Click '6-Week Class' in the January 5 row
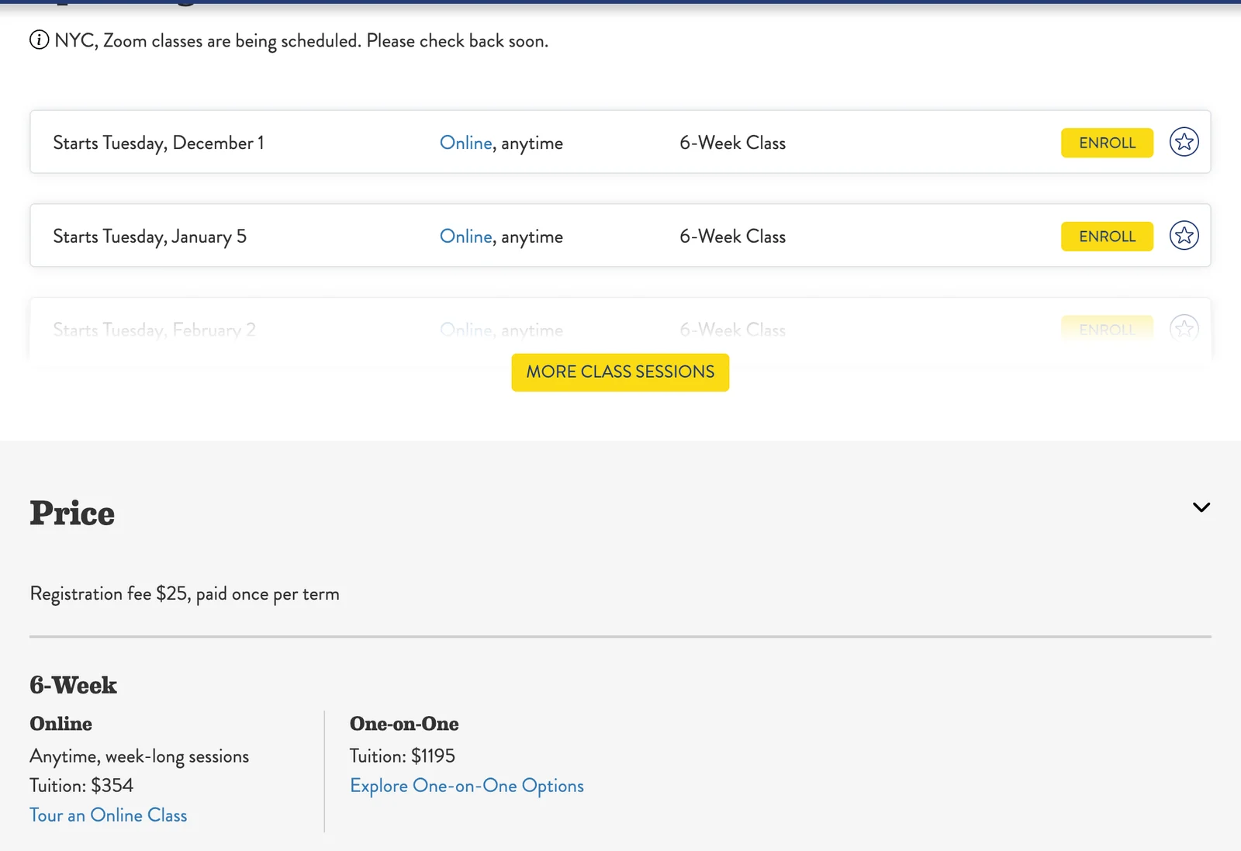The image size is (1241, 851). click(732, 237)
